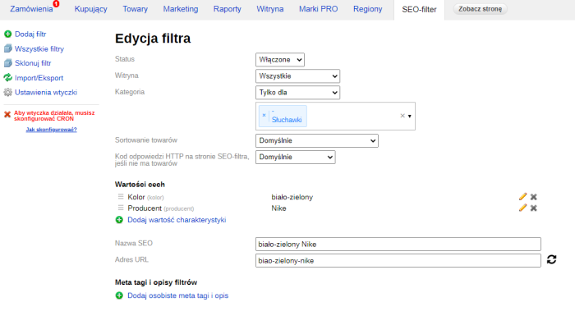The height and width of the screenshot is (334, 575).
Task: Click the drag handle of the Kolor row
Action: (121, 197)
